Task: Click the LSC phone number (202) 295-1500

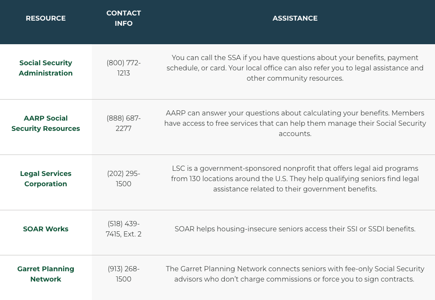Action: pyautogui.click(x=124, y=179)
